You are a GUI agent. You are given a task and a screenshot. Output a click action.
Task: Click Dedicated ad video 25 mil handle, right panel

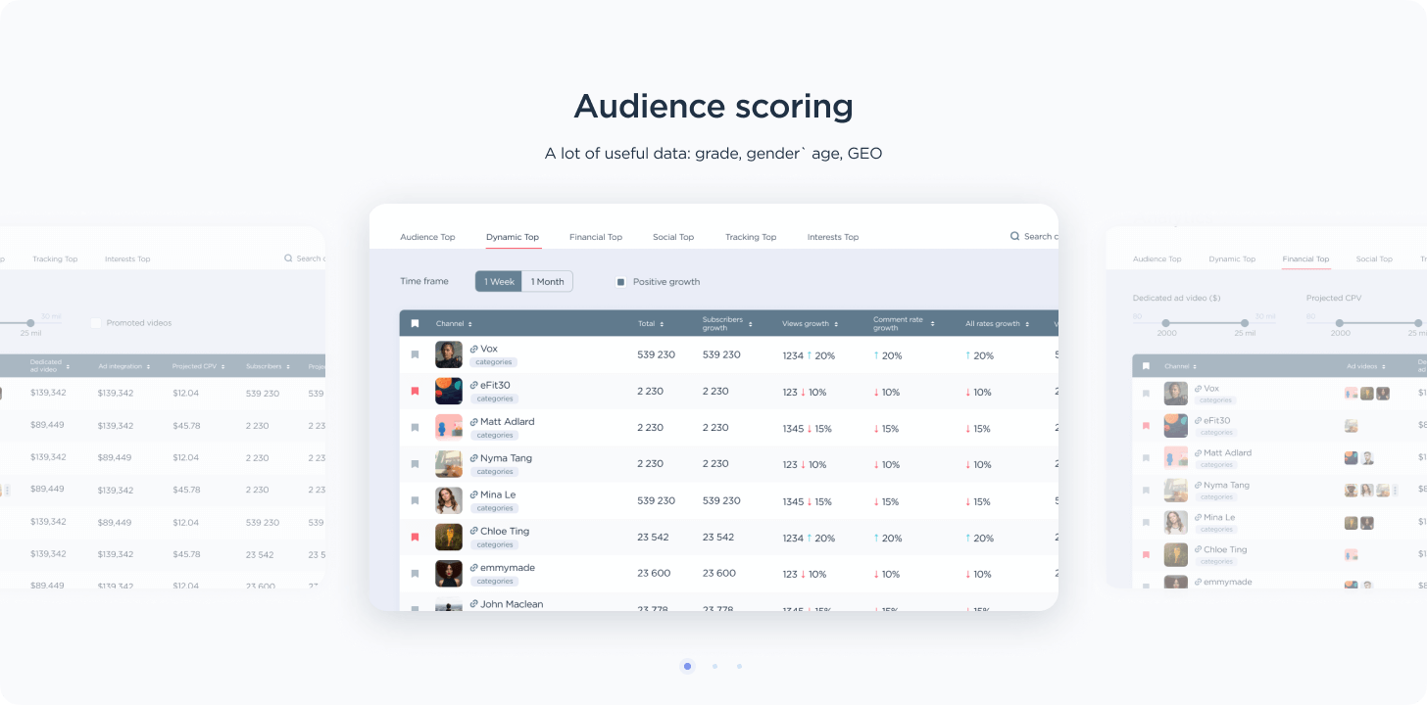point(1245,322)
